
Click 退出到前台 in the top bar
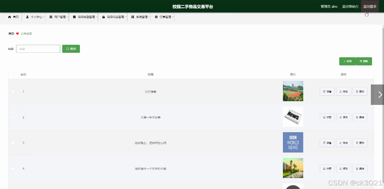tap(350, 7)
